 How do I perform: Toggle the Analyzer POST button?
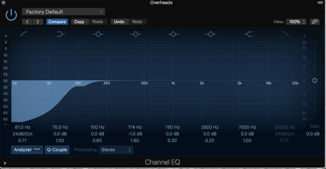pos(27,150)
